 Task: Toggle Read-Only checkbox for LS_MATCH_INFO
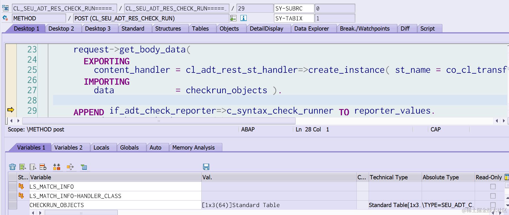pos(493,186)
